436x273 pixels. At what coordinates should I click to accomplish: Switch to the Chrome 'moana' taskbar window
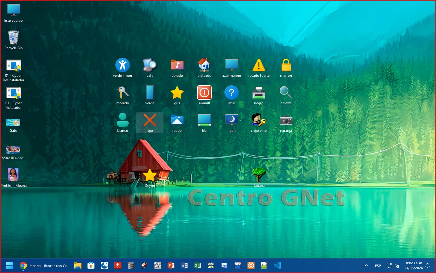44,265
